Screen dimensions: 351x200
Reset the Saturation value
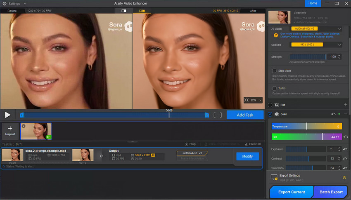345,168
